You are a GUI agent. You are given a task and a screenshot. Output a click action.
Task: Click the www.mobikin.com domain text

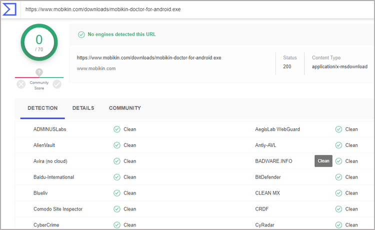tap(96, 69)
